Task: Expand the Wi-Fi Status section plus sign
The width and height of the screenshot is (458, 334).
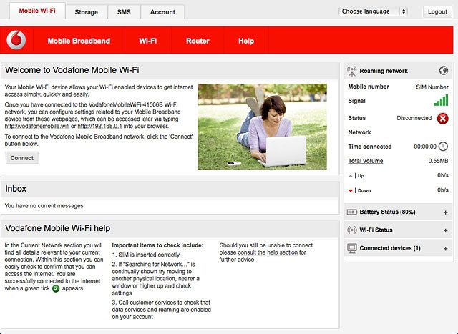Action: click(x=445, y=230)
